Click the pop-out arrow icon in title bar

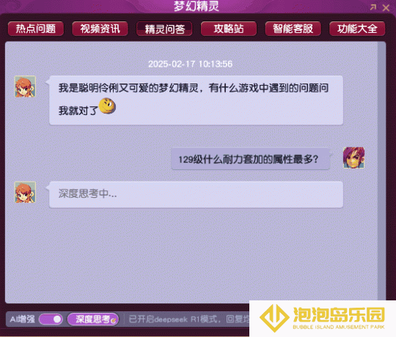373,7
